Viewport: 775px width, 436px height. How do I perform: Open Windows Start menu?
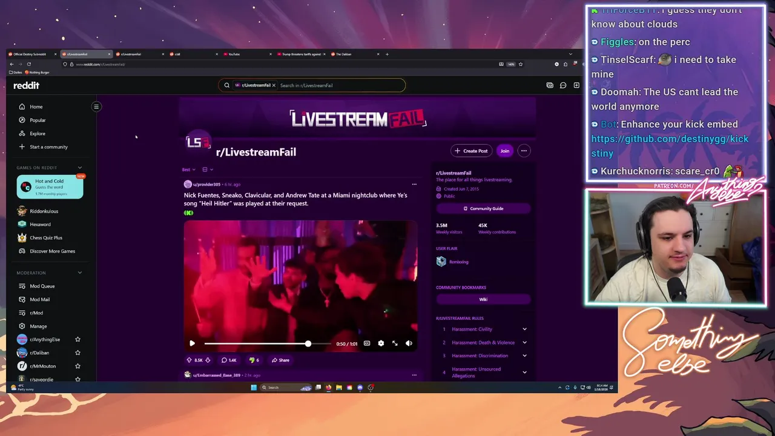[x=254, y=388]
